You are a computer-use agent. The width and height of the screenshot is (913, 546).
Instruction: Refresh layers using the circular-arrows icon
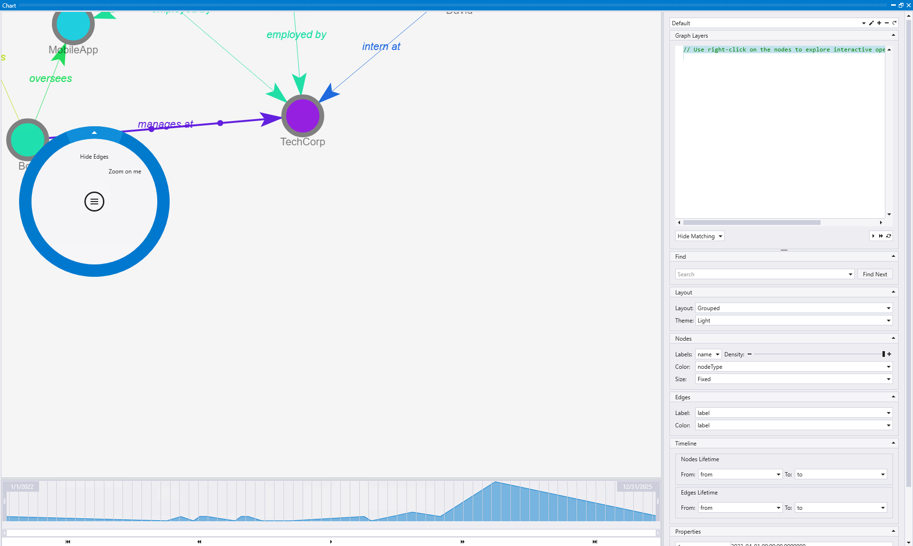pos(889,236)
